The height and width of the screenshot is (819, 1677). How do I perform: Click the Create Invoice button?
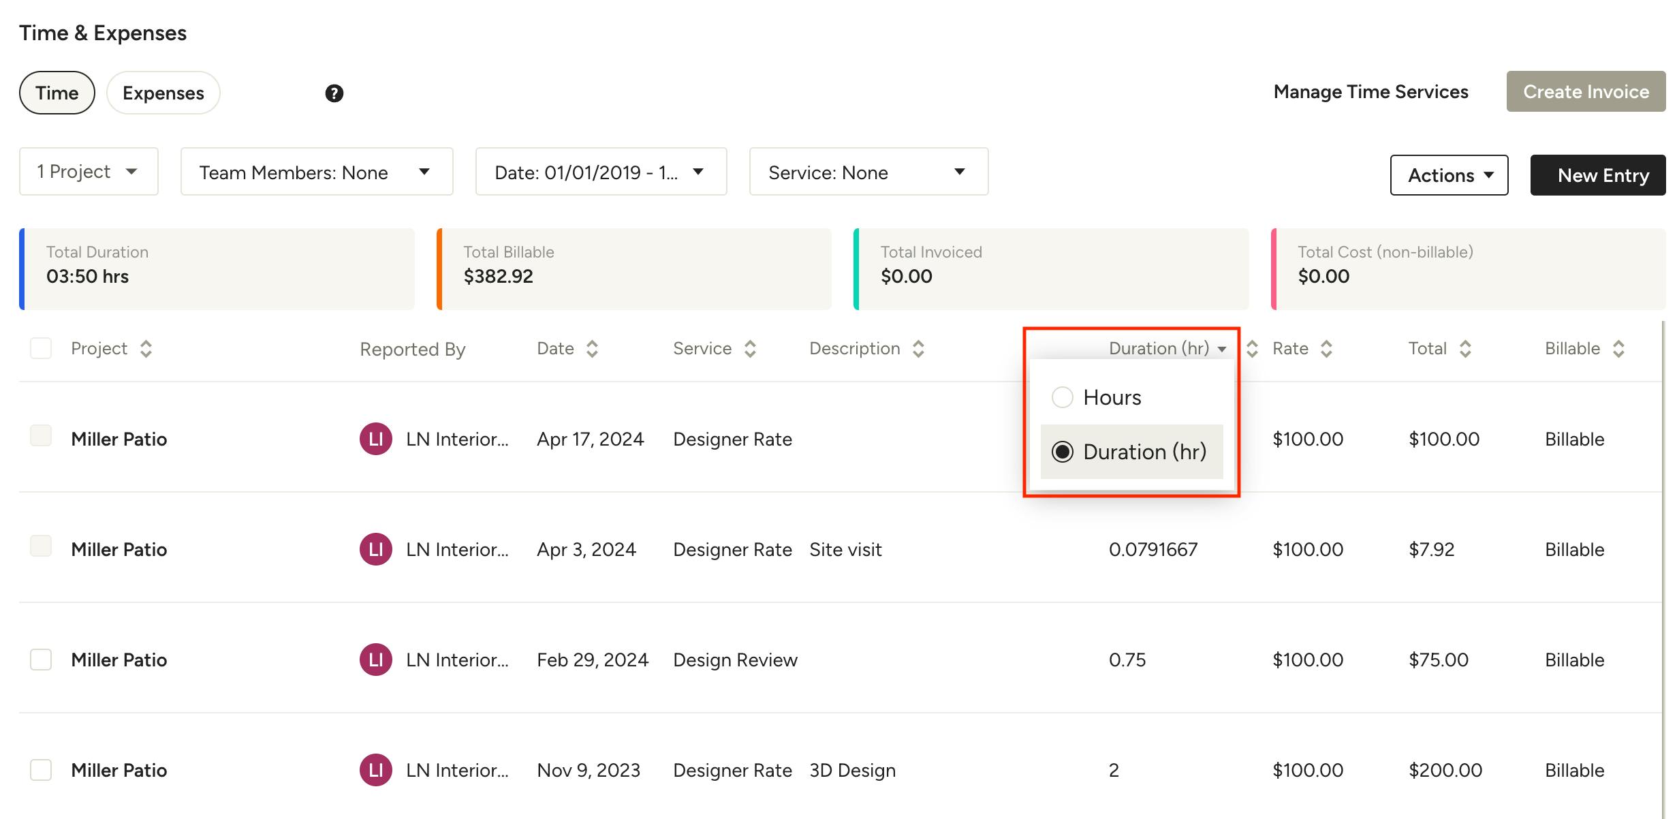[1586, 91]
